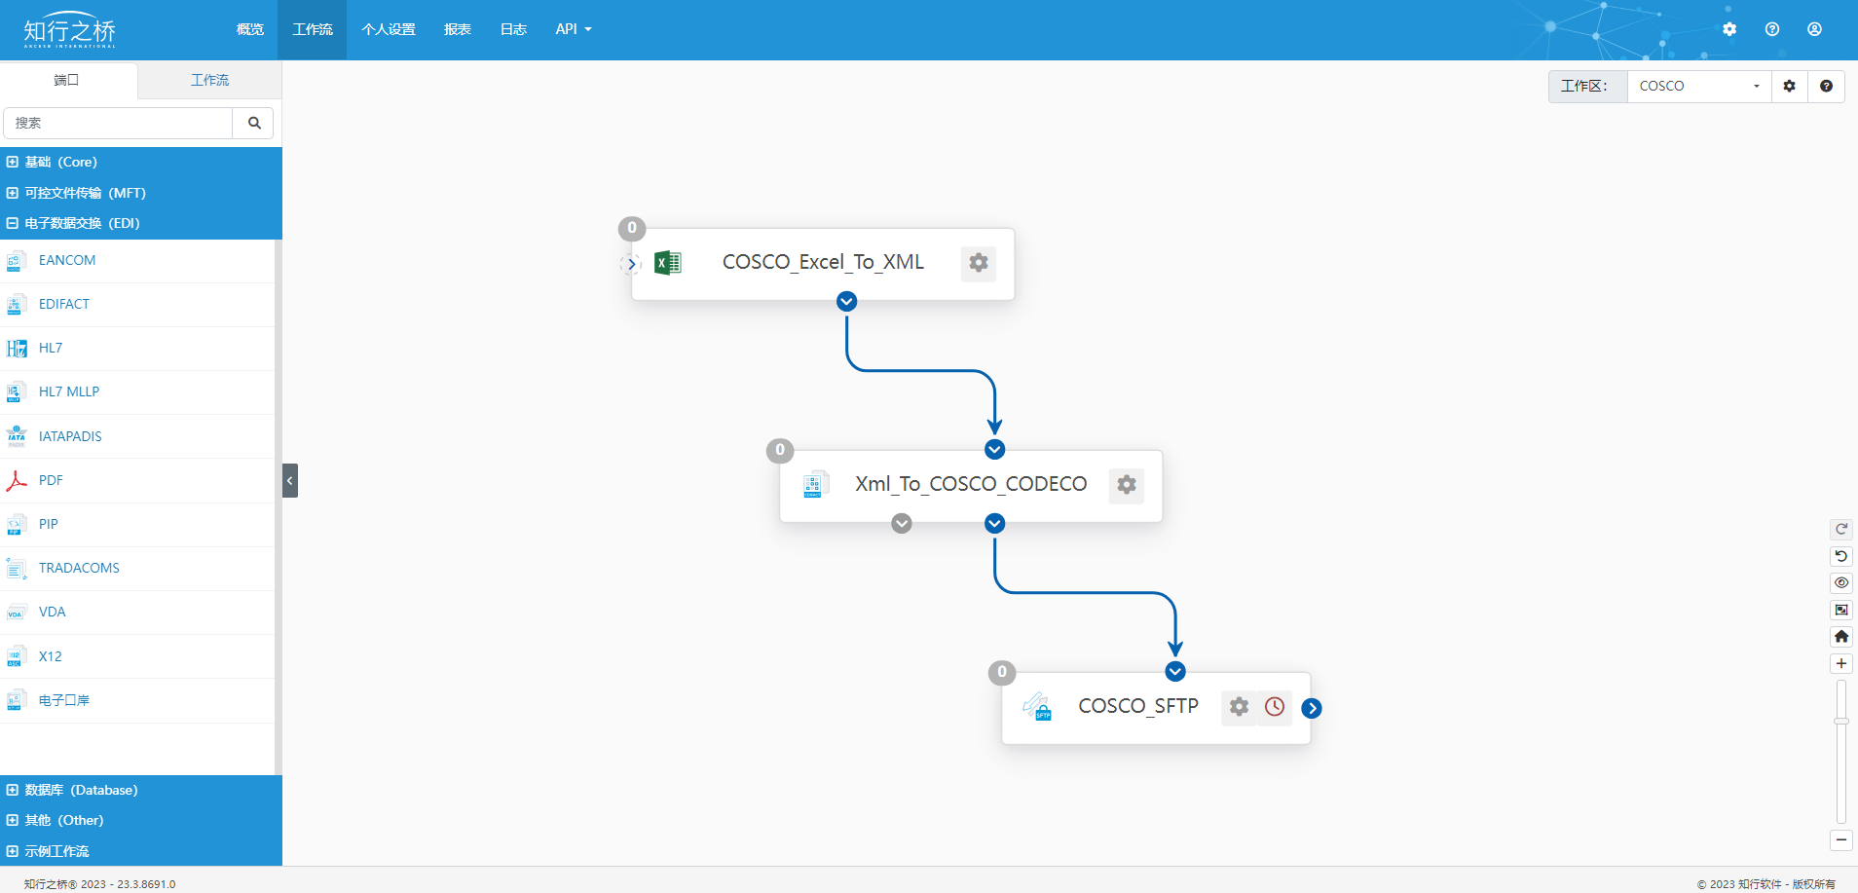Click the zoom-out minus button
Image resolution: width=1858 pixels, height=893 pixels.
click(1841, 839)
